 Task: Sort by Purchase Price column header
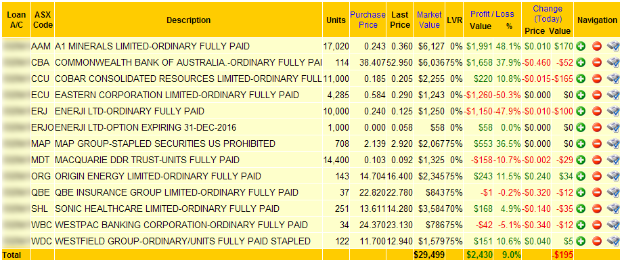pos(368,20)
